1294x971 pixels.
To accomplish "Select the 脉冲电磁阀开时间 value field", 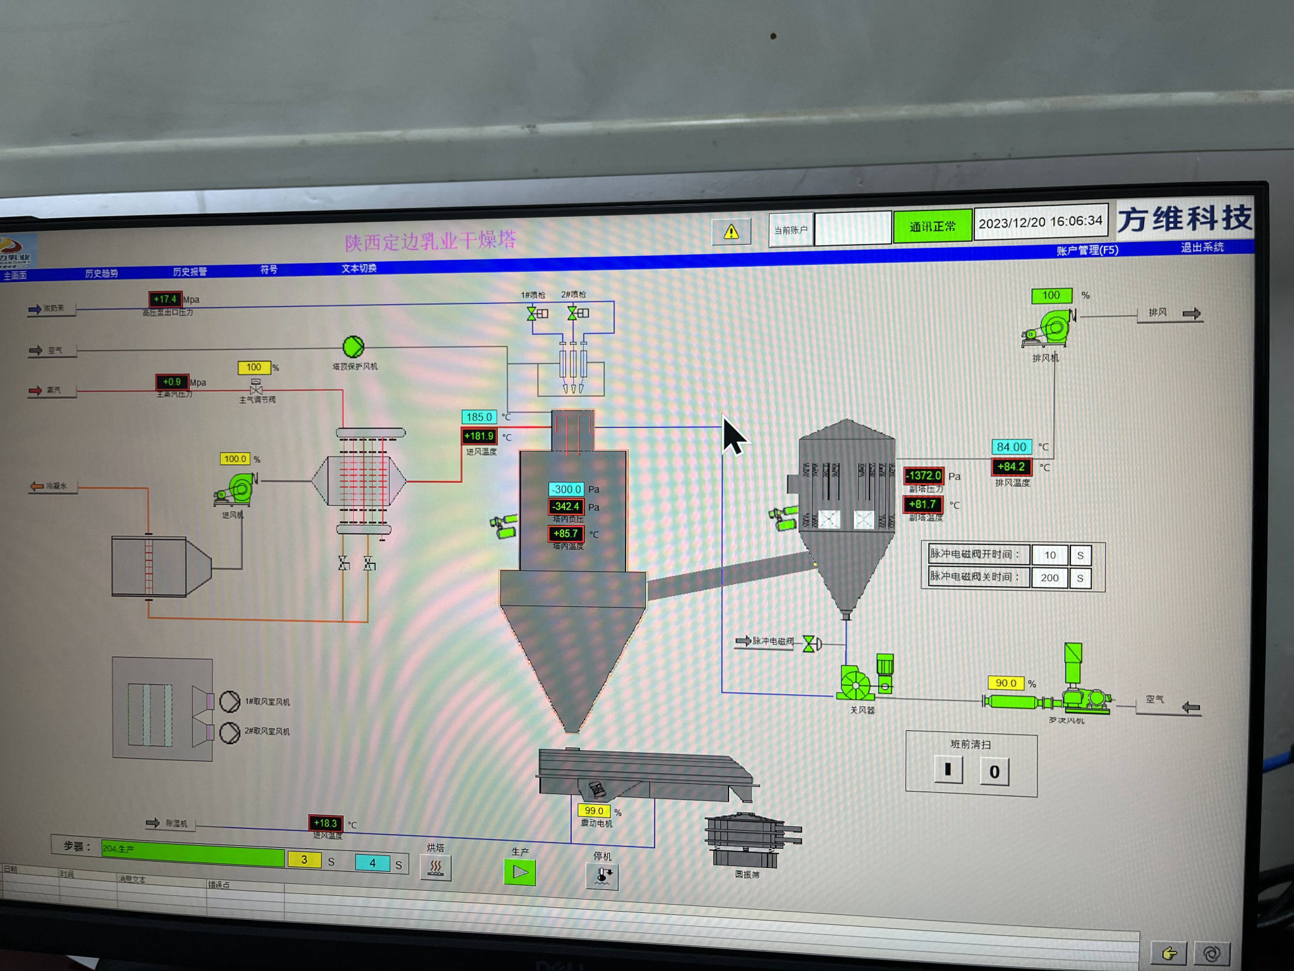I will point(1049,555).
